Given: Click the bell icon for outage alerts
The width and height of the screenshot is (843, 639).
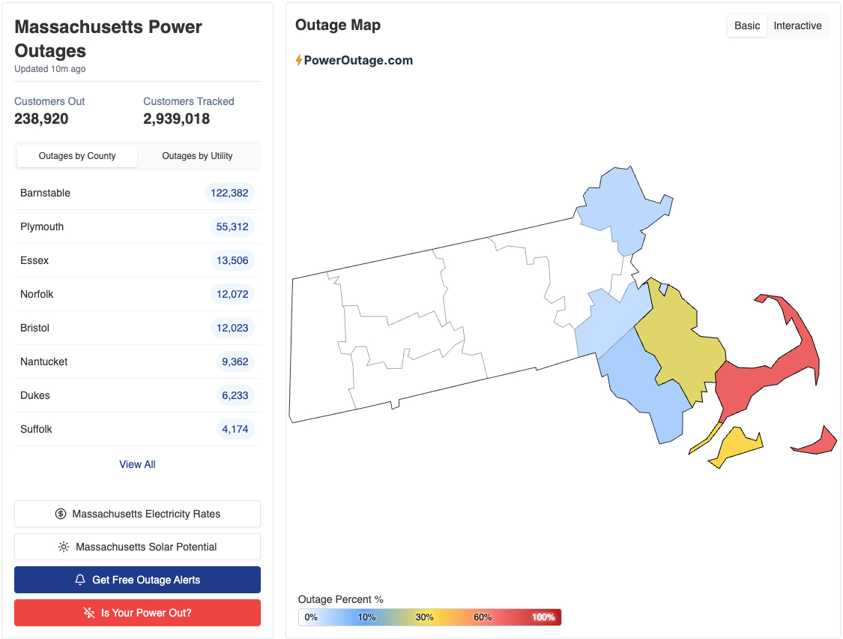Looking at the screenshot, I should (x=80, y=580).
